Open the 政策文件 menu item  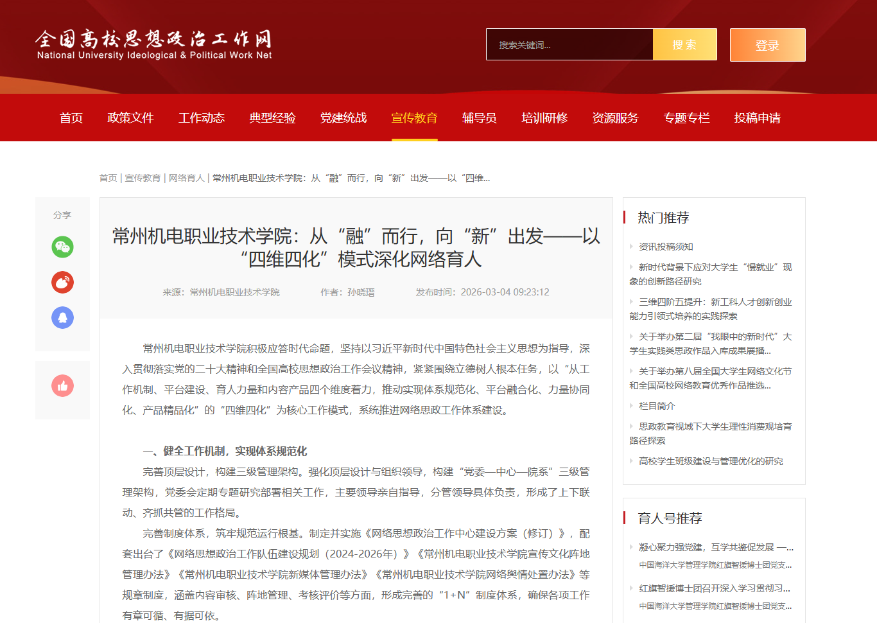130,118
